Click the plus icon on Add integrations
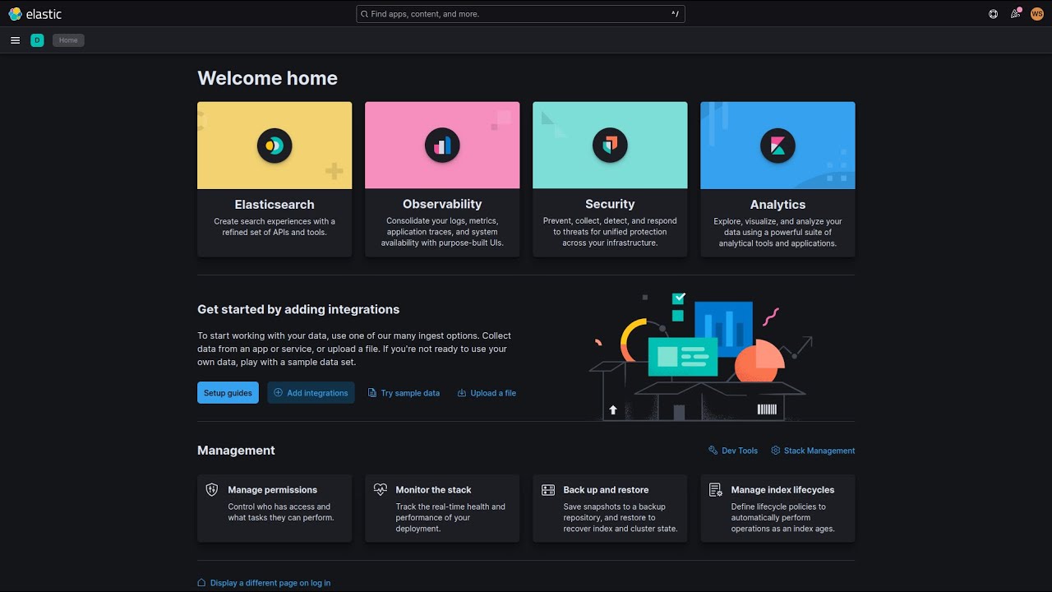This screenshot has height=592, width=1052. (278, 392)
